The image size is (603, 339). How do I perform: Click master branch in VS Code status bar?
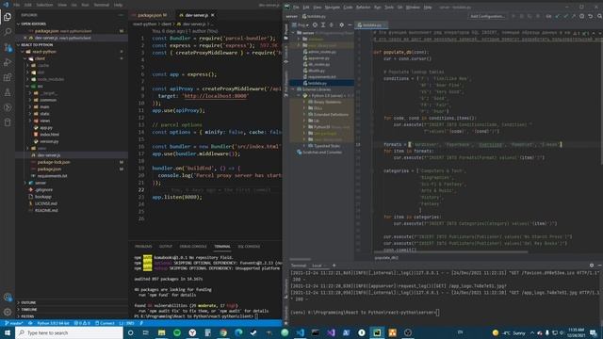pyautogui.click(x=14, y=323)
